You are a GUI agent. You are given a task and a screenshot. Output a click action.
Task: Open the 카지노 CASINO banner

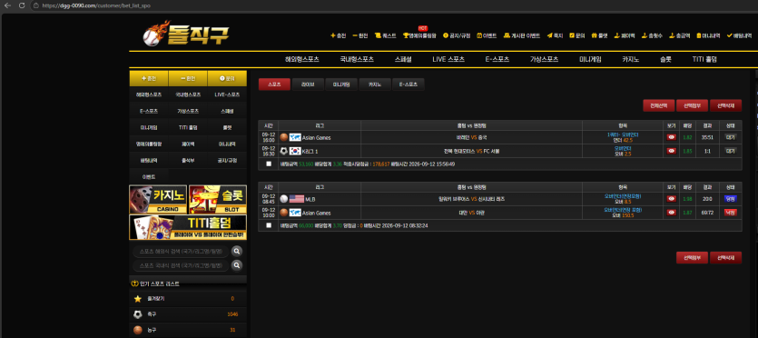coord(158,199)
